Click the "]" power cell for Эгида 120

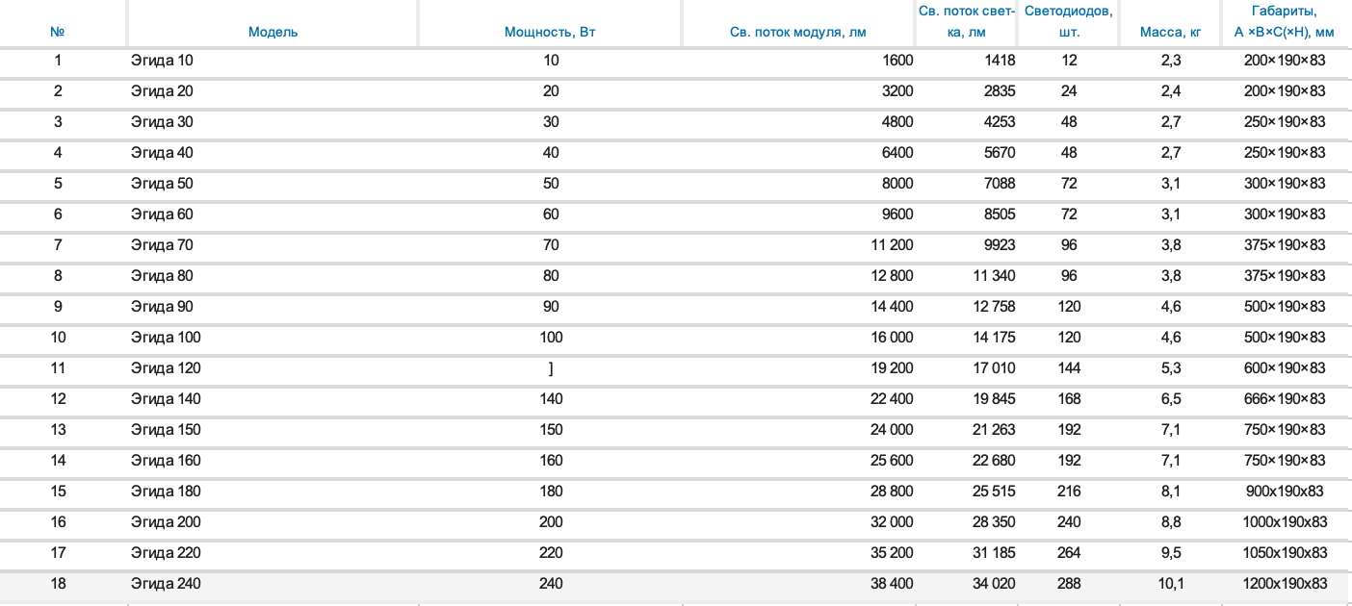click(x=551, y=368)
